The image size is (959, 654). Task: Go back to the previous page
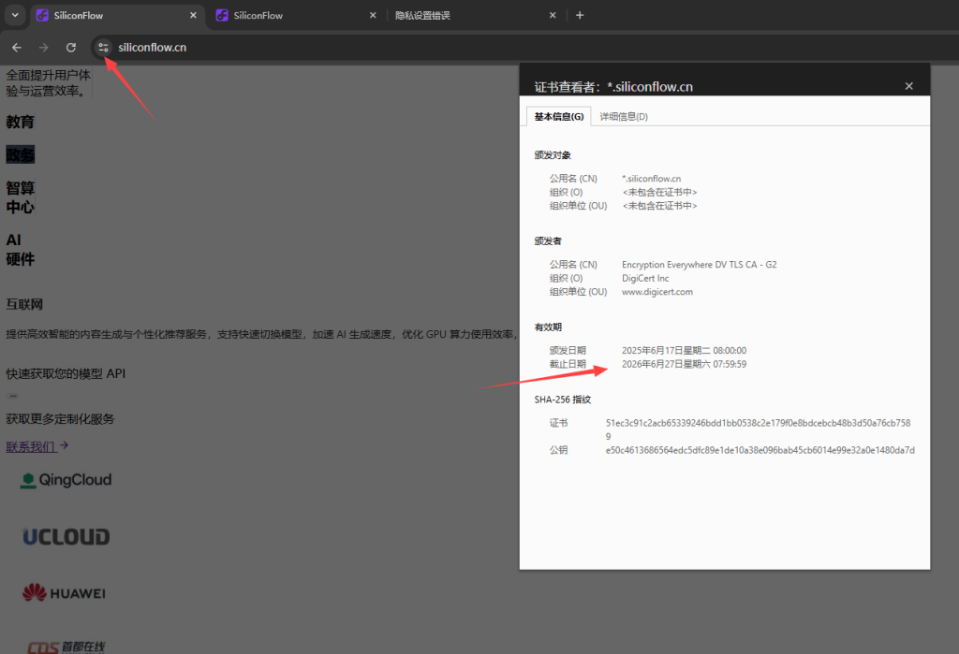17,47
